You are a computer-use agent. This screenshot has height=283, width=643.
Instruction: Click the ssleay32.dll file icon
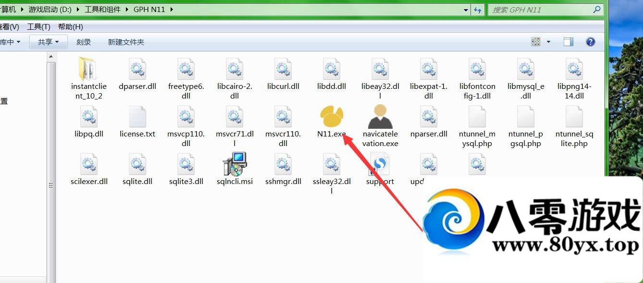332,164
